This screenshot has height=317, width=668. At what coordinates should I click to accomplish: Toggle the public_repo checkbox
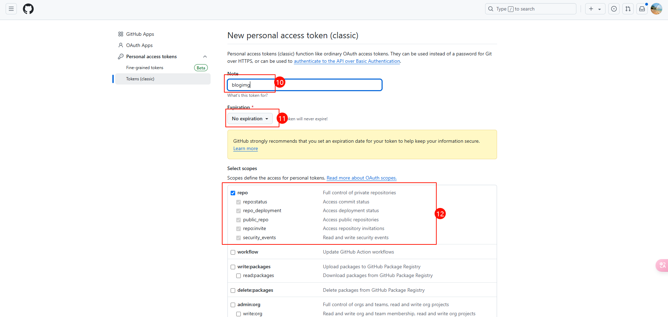[x=238, y=220]
